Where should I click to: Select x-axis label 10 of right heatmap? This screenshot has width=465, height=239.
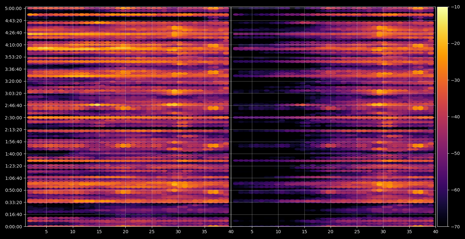[278, 232]
